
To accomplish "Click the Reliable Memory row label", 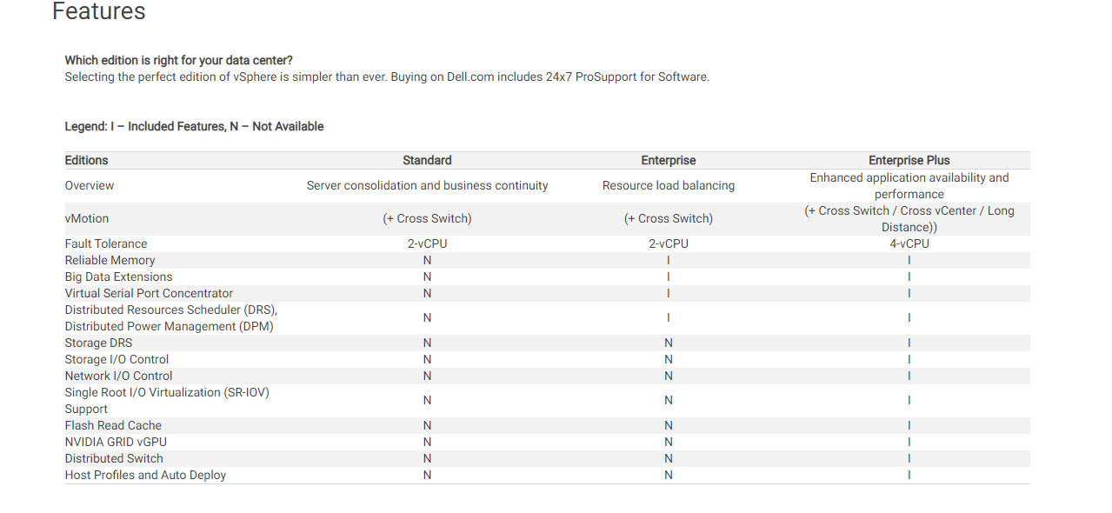I will (110, 260).
